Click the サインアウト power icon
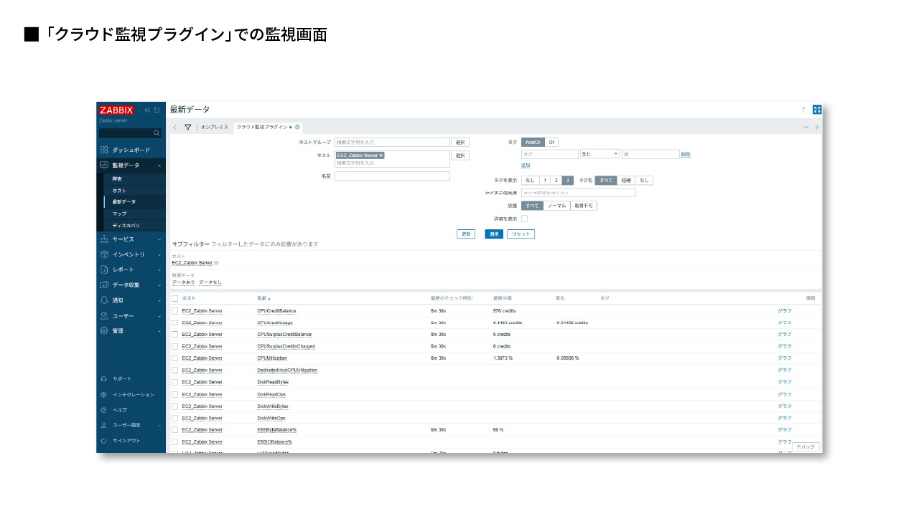The width and height of the screenshot is (919, 516). [x=104, y=441]
